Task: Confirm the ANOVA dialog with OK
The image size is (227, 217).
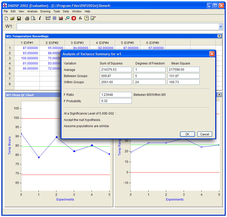Action: [x=187, y=134]
